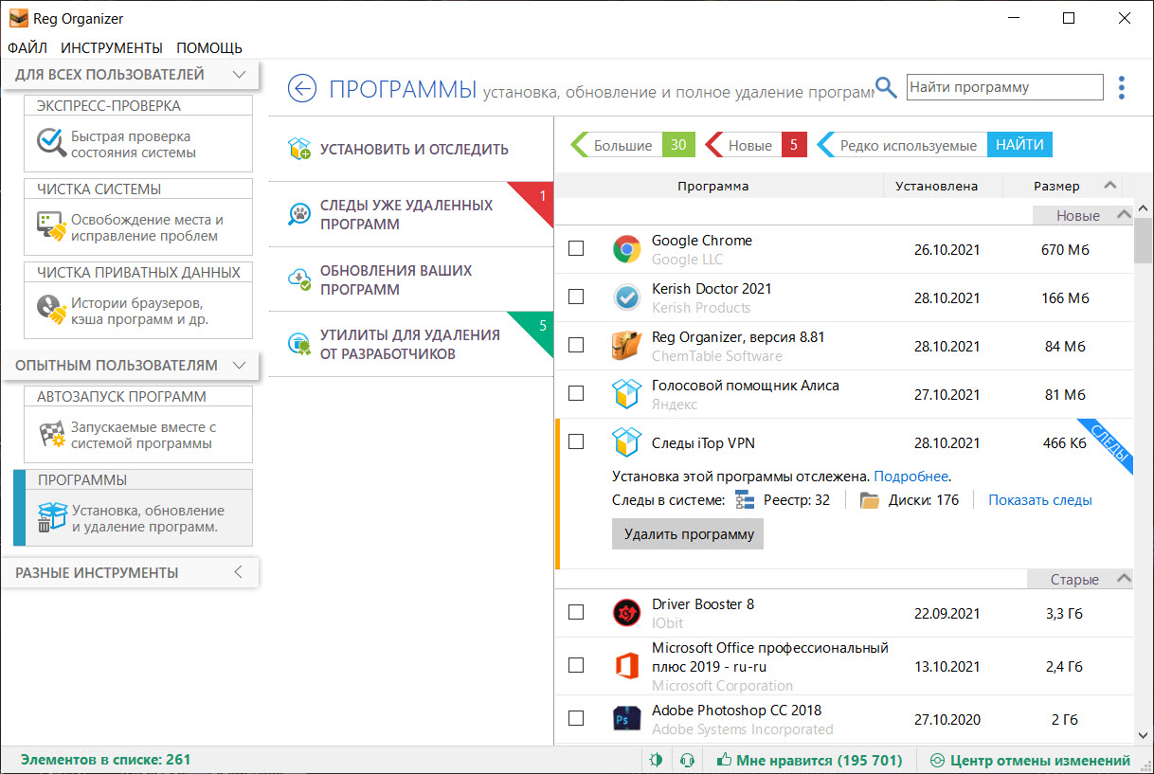Select ОБНОВЛЕНИЯ ВАШИХ ПРОГРАММ tab
Screen dimensions: 1154x774
pyautogui.click(x=411, y=279)
